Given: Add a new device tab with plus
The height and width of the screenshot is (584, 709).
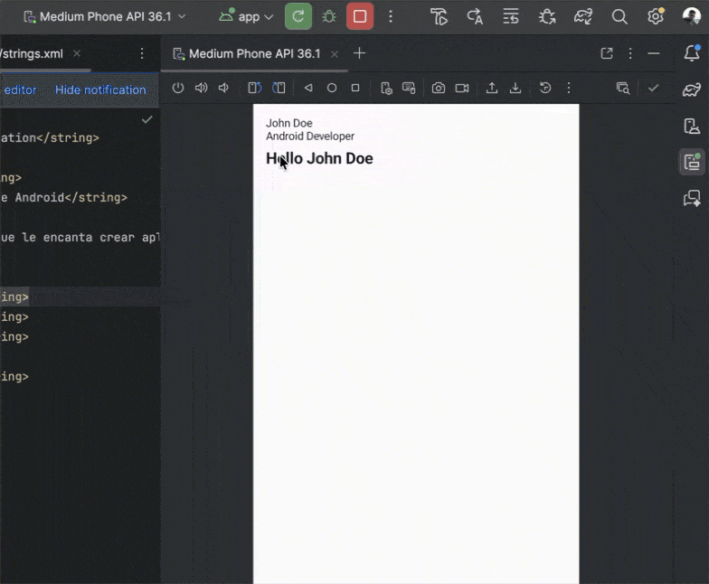Looking at the screenshot, I should (x=359, y=53).
